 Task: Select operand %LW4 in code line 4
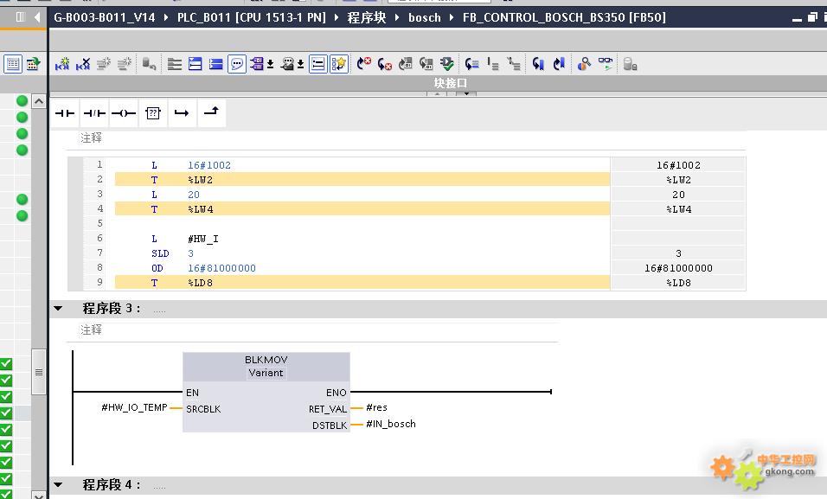click(x=201, y=209)
